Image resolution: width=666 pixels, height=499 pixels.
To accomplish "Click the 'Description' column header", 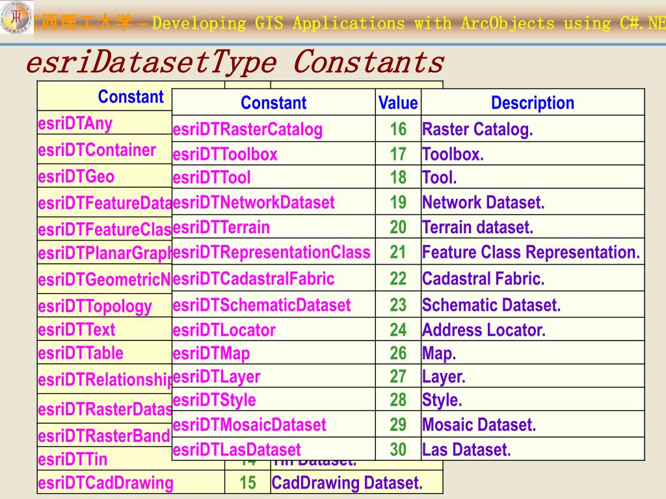I will click(x=533, y=103).
